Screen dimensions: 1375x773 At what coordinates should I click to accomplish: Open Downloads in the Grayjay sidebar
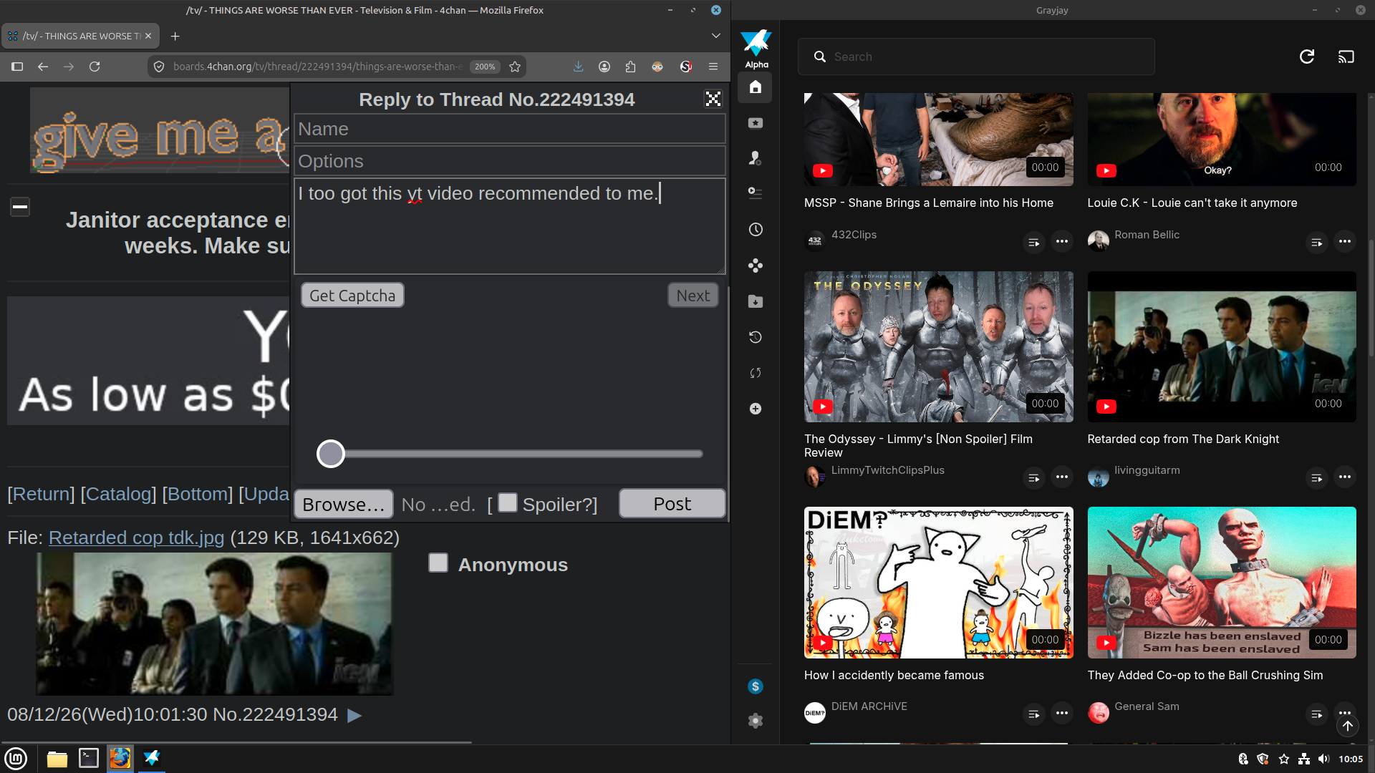coord(755,301)
